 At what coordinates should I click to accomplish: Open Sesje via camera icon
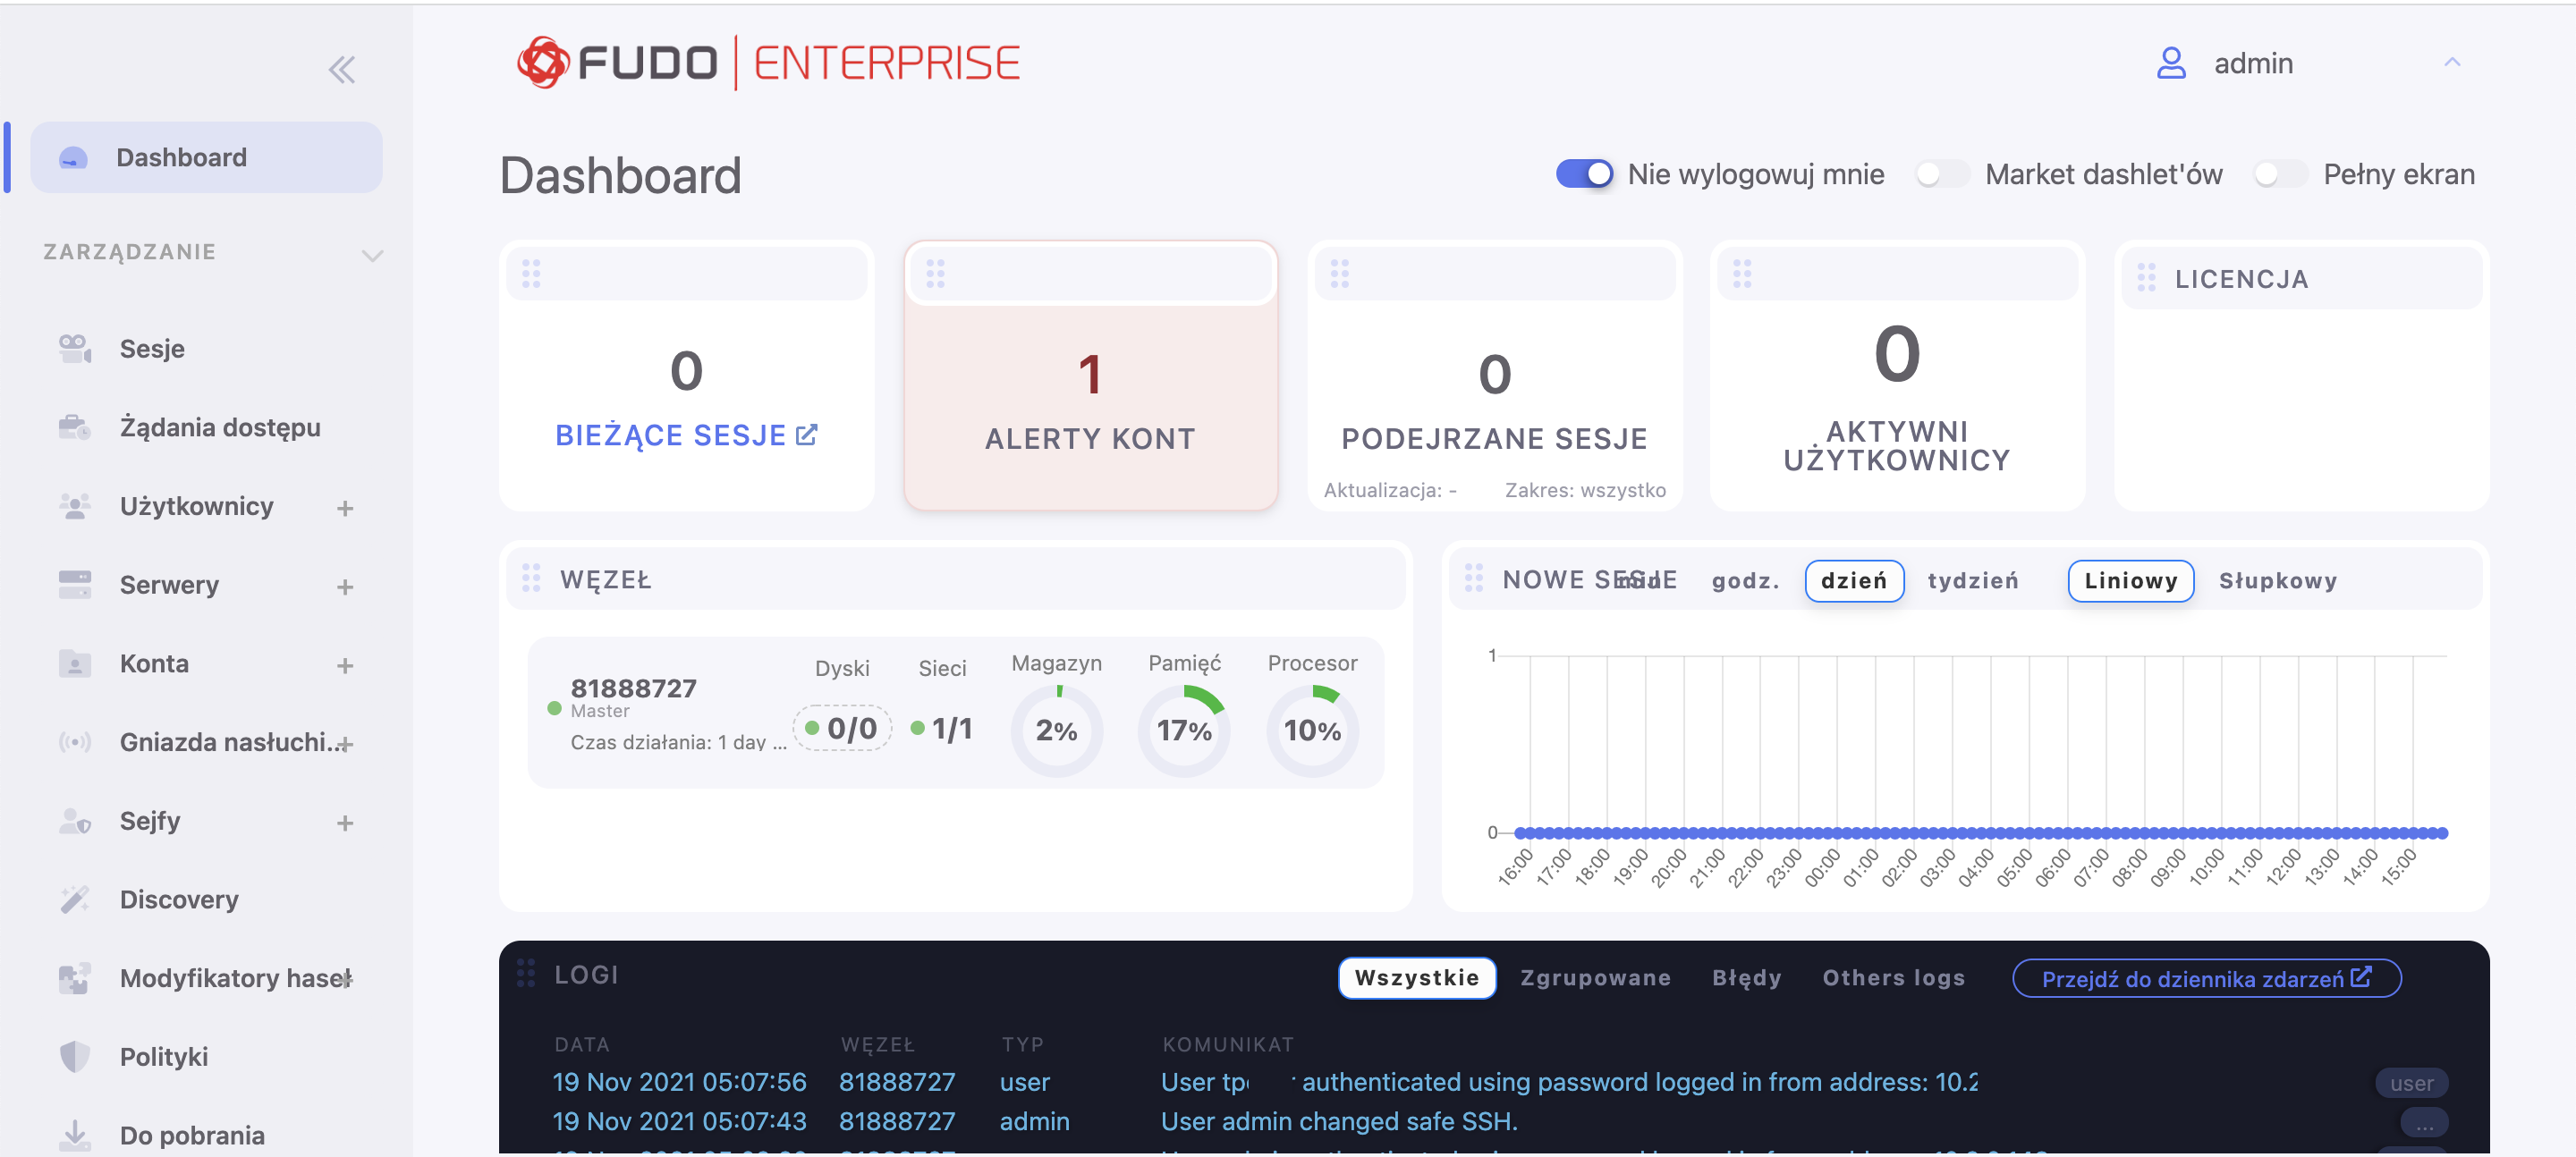[75, 349]
